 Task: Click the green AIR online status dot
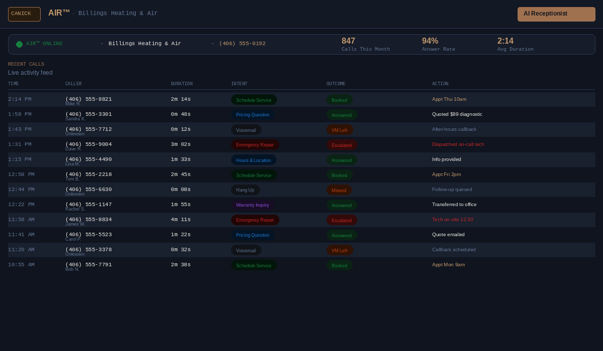(x=19, y=44)
